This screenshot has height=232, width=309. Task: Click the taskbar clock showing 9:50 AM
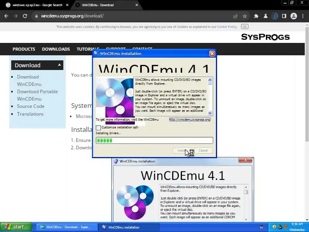297,224
